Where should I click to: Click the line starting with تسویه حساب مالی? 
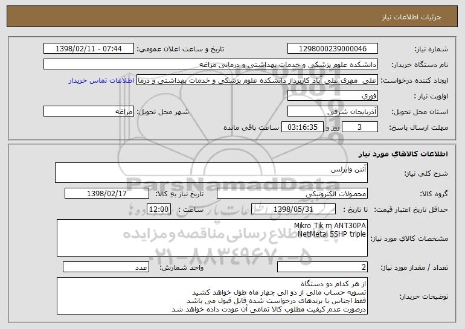(x=279, y=292)
